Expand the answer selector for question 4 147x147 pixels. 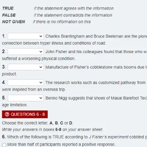tap(26, 83)
